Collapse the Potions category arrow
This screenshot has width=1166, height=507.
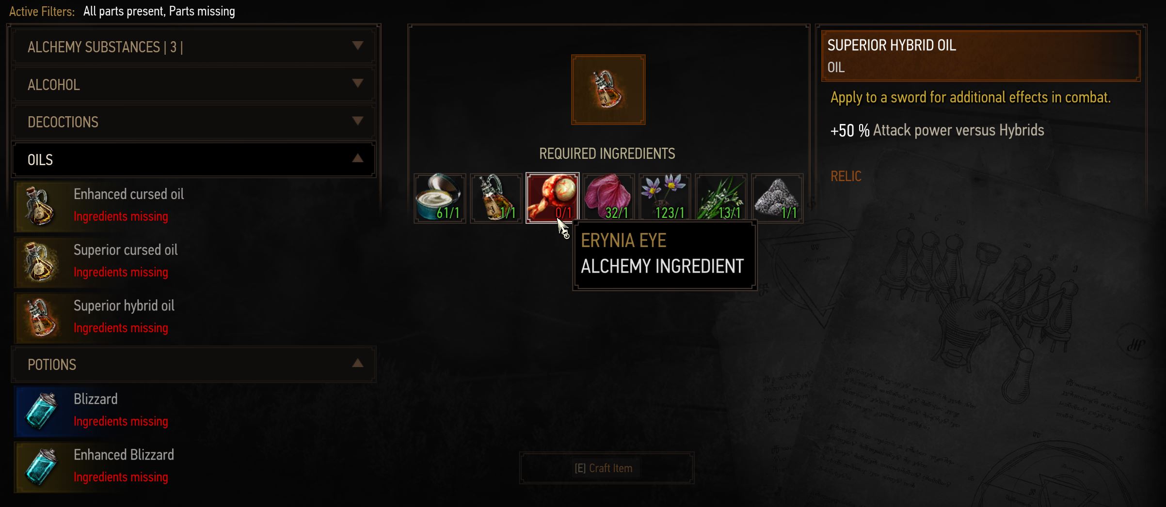pos(358,363)
